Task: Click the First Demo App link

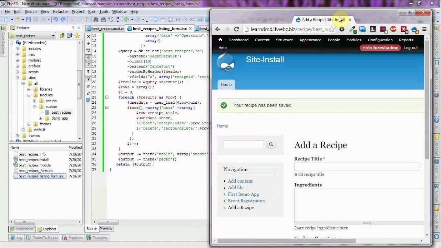Action: 243,194
